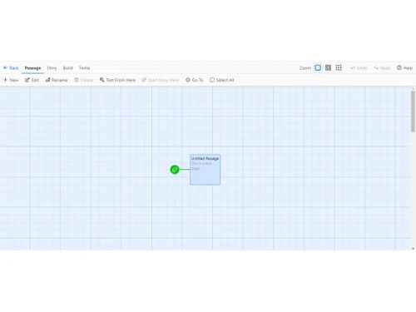The height and width of the screenshot is (312, 416).
Task: Edit the selected passage
Action: pos(32,80)
